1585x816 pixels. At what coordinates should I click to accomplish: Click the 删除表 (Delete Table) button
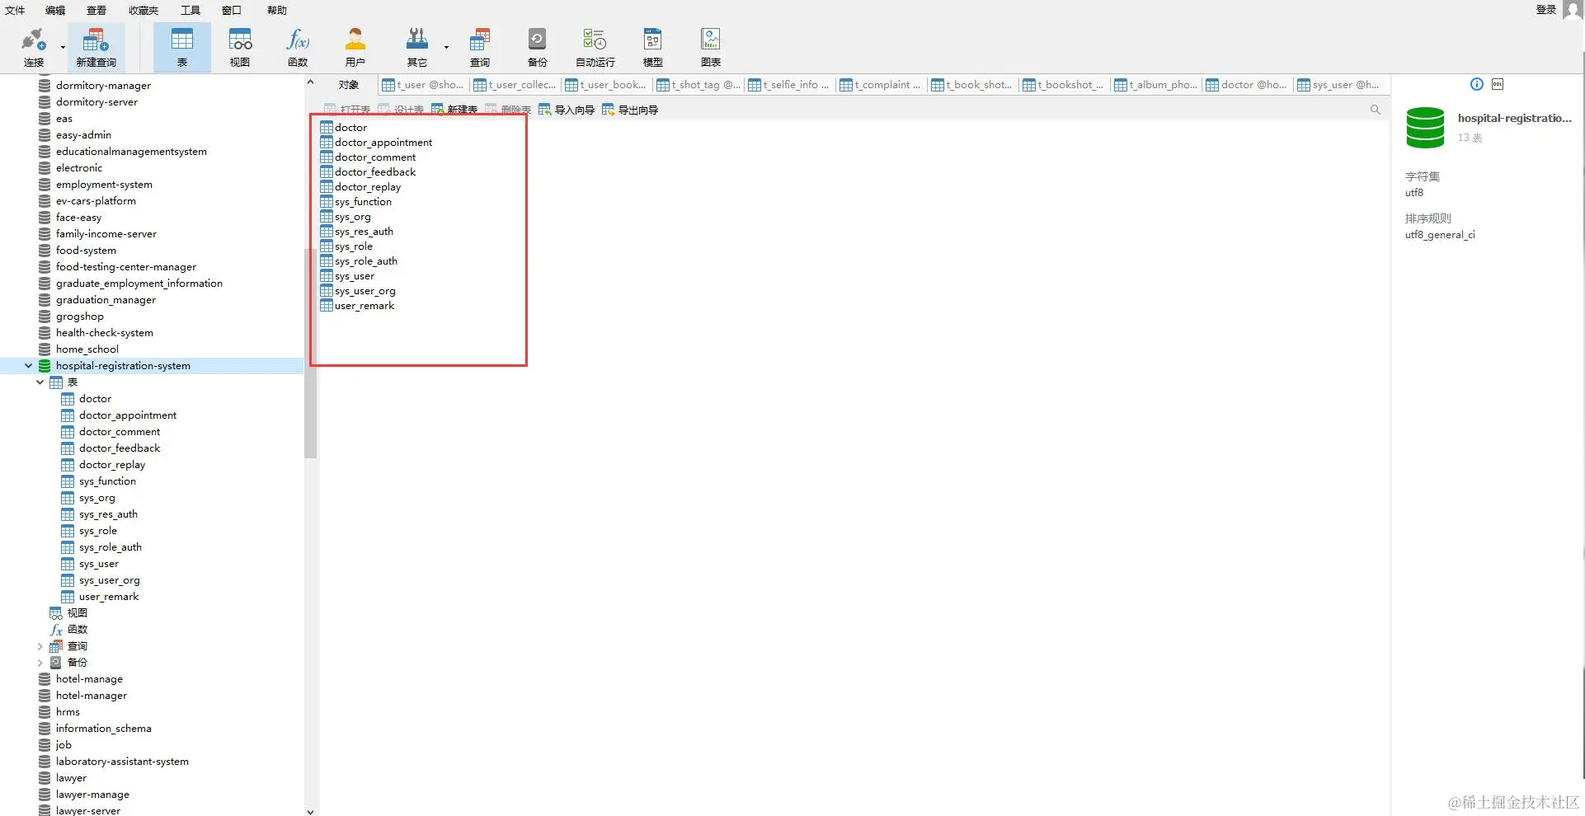tap(508, 110)
